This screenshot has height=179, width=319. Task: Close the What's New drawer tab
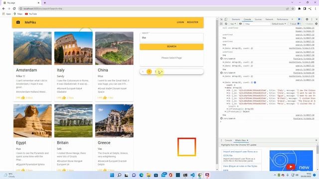[x=247, y=140]
